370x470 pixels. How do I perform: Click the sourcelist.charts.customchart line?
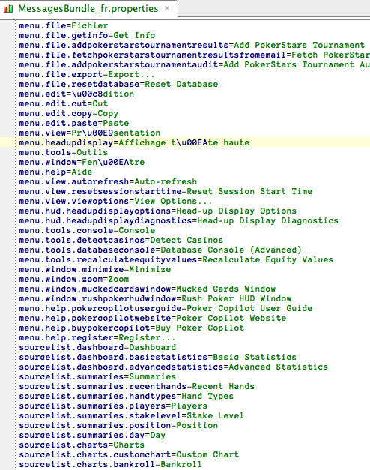point(129,454)
